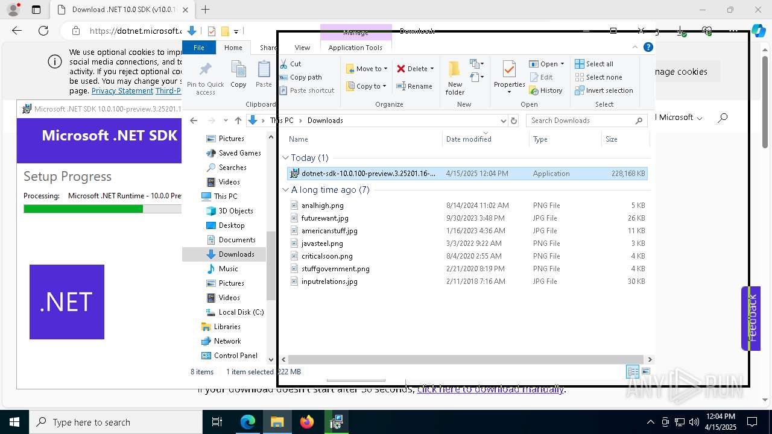Click Select all in ribbon
772x434 pixels.
click(594, 64)
